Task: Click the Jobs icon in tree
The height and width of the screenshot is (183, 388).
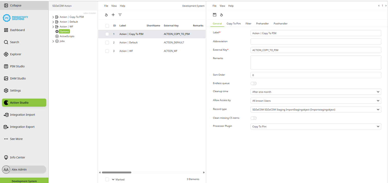Action: tap(57, 41)
